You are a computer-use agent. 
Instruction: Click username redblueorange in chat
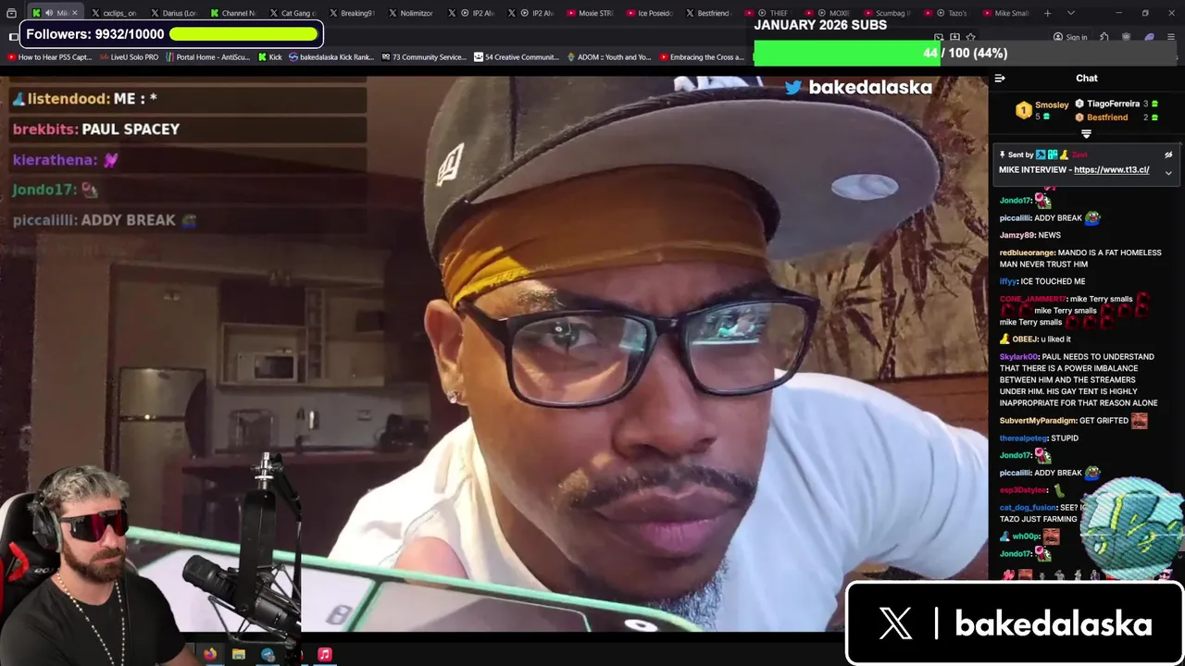pyautogui.click(x=1028, y=253)
